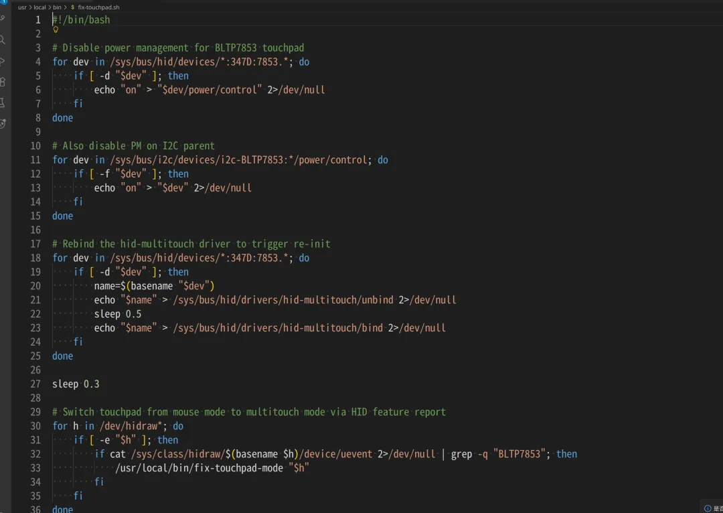Click comment '# Also disable PM on I2C parent'
723x513 pixels.
(133, 146)
